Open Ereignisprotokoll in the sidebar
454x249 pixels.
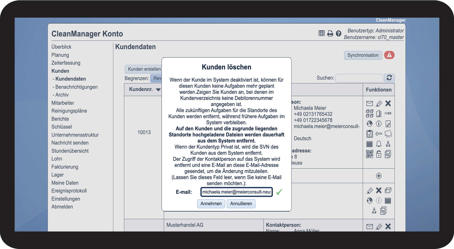pyautogui.click(x=69, y=191)
